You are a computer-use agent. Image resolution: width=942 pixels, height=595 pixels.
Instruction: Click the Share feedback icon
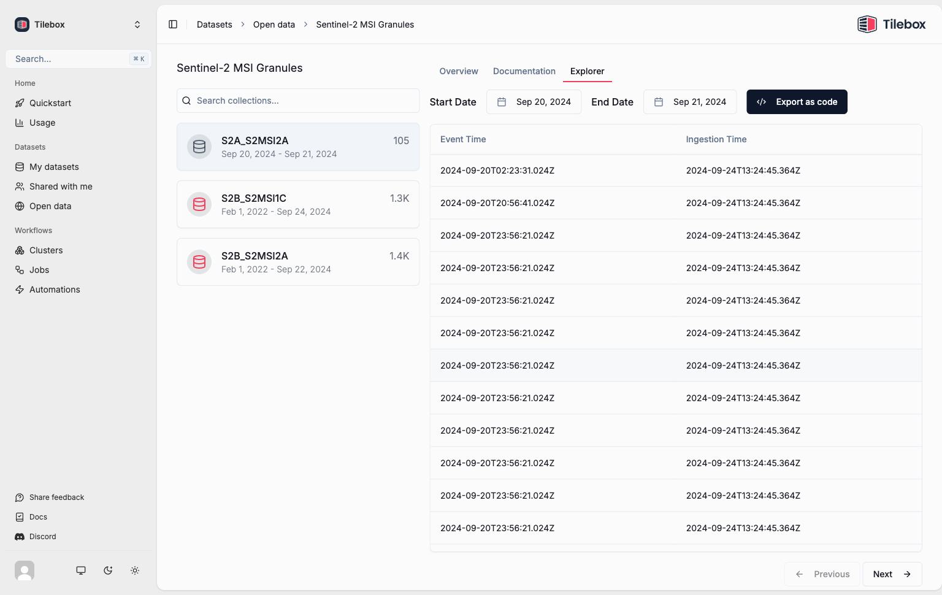coord(20,497)
